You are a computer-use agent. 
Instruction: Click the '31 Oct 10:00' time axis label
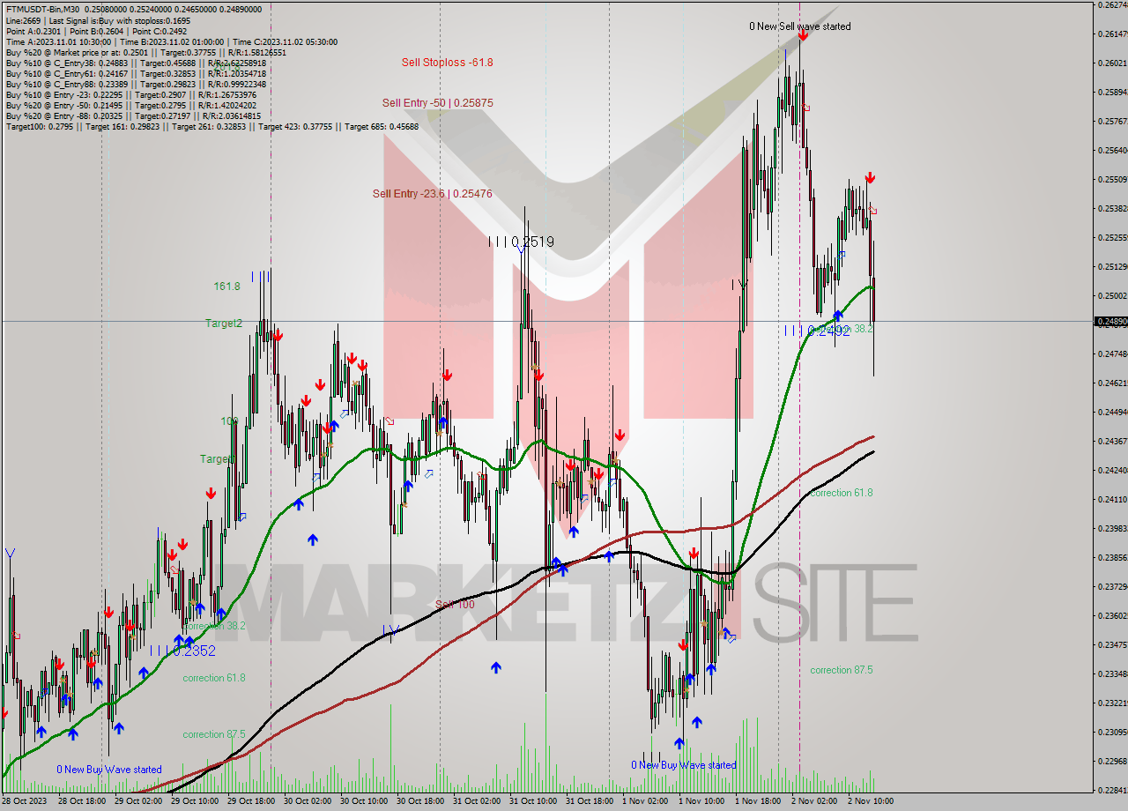pyautogui.click(x=531, y=801)
